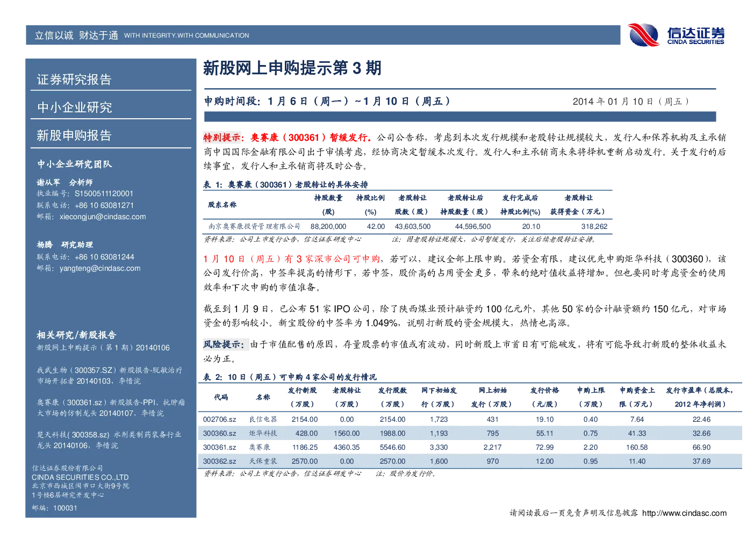Screen dimensions: 754x533
Task: Select license number S1500511120001
Action: click(104, 194)
